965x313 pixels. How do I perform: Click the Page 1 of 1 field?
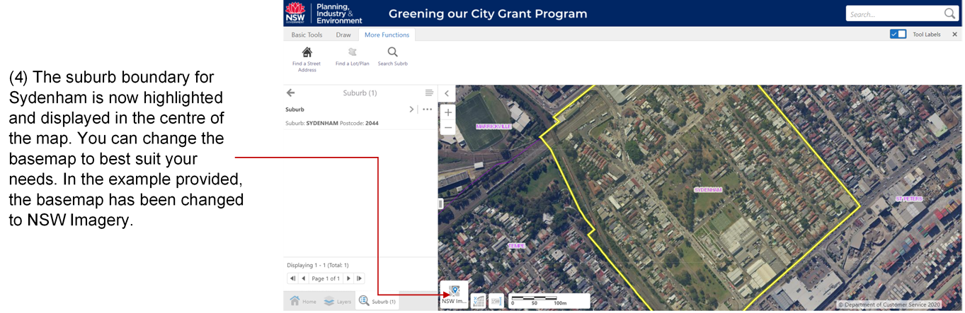point(326,278)
